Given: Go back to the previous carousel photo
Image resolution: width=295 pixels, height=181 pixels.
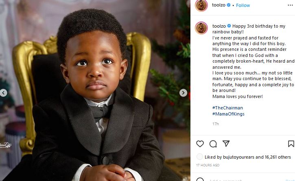Looking at the screenshot, I should [x=3, y=93].
